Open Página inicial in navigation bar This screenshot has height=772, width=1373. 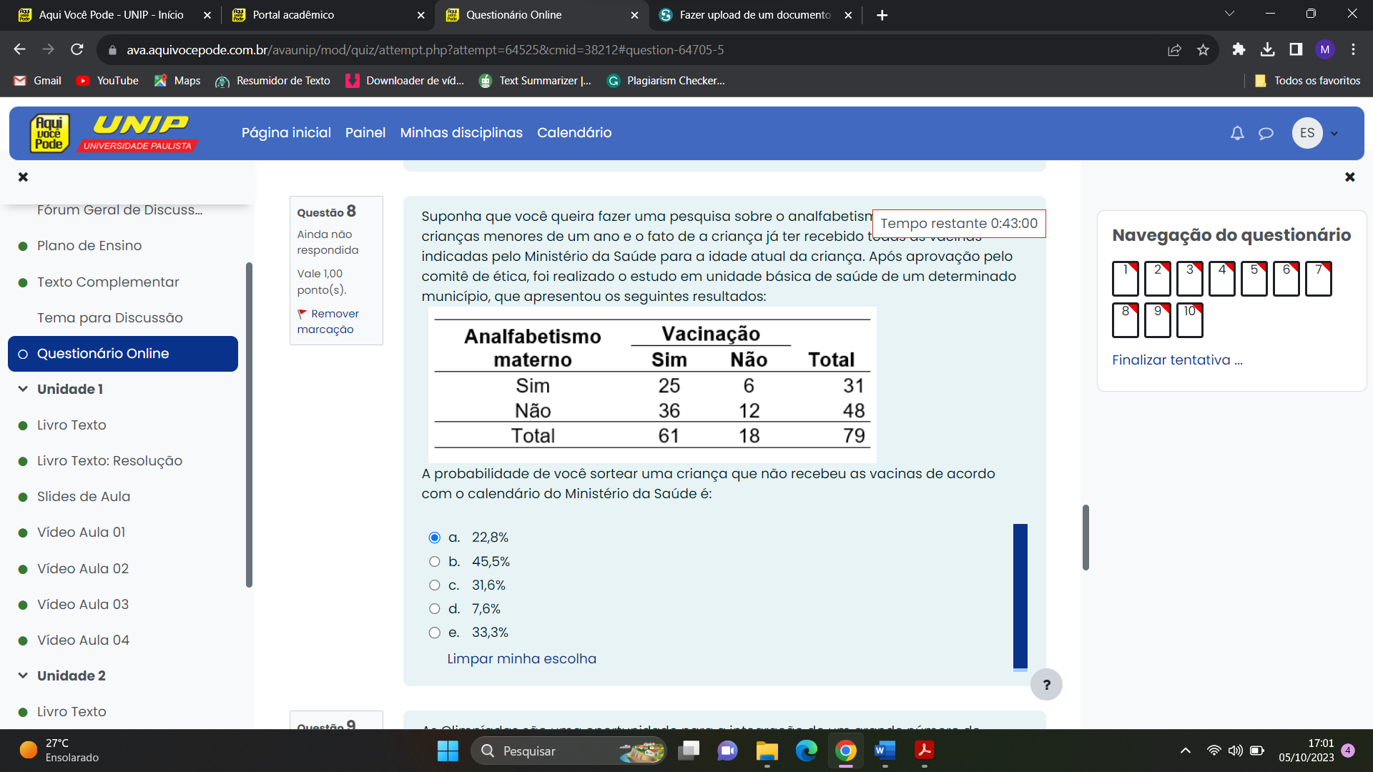(x=286, y=133)
